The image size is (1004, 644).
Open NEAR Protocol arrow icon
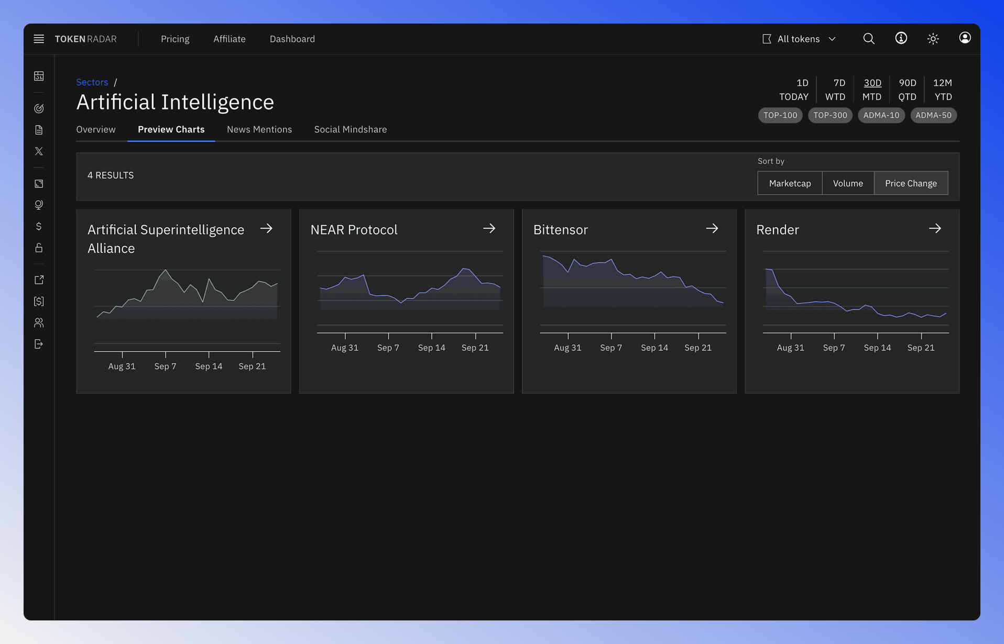pos(489,228)
